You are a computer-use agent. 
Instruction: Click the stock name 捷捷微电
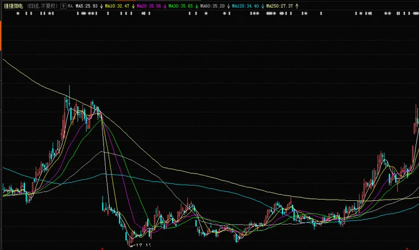tap(14, 6)
